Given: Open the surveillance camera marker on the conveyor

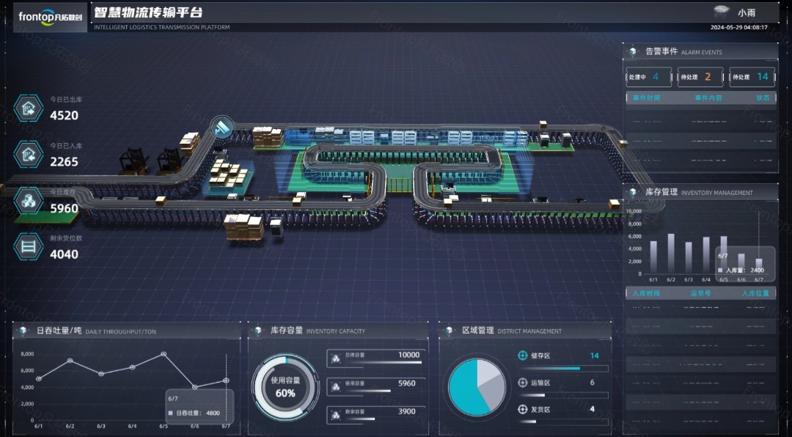Looking at the screenshot, I should click(x=221, y=127).
